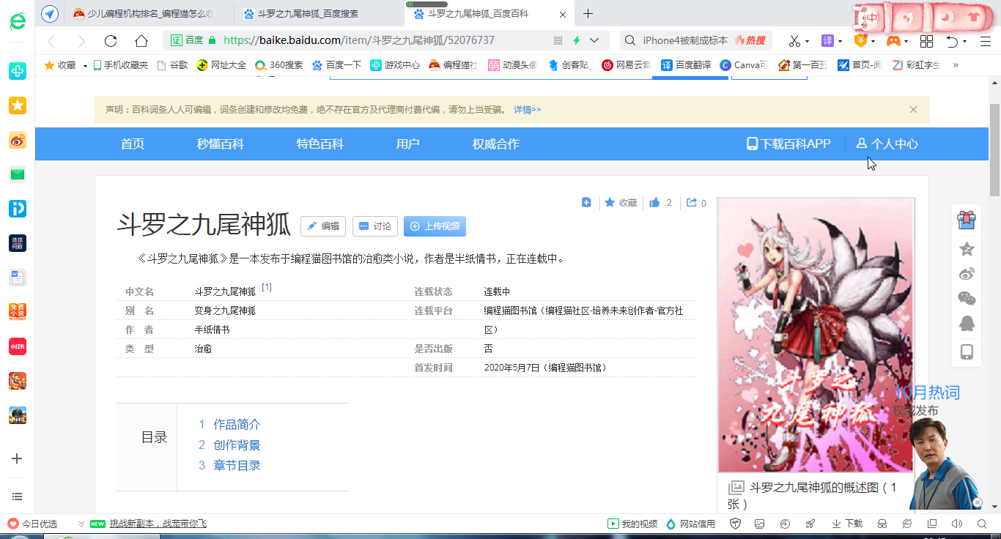Click the share arrow icon beside 0
The width and height of the screenshot is (1001, 539).
[691, 203]
